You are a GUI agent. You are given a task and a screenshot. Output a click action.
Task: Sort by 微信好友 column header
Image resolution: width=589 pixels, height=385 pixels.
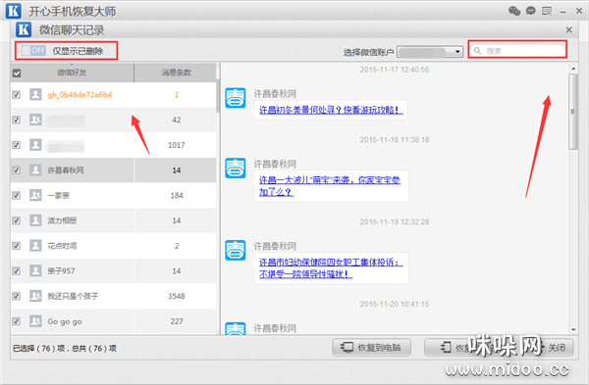point(72,72)
